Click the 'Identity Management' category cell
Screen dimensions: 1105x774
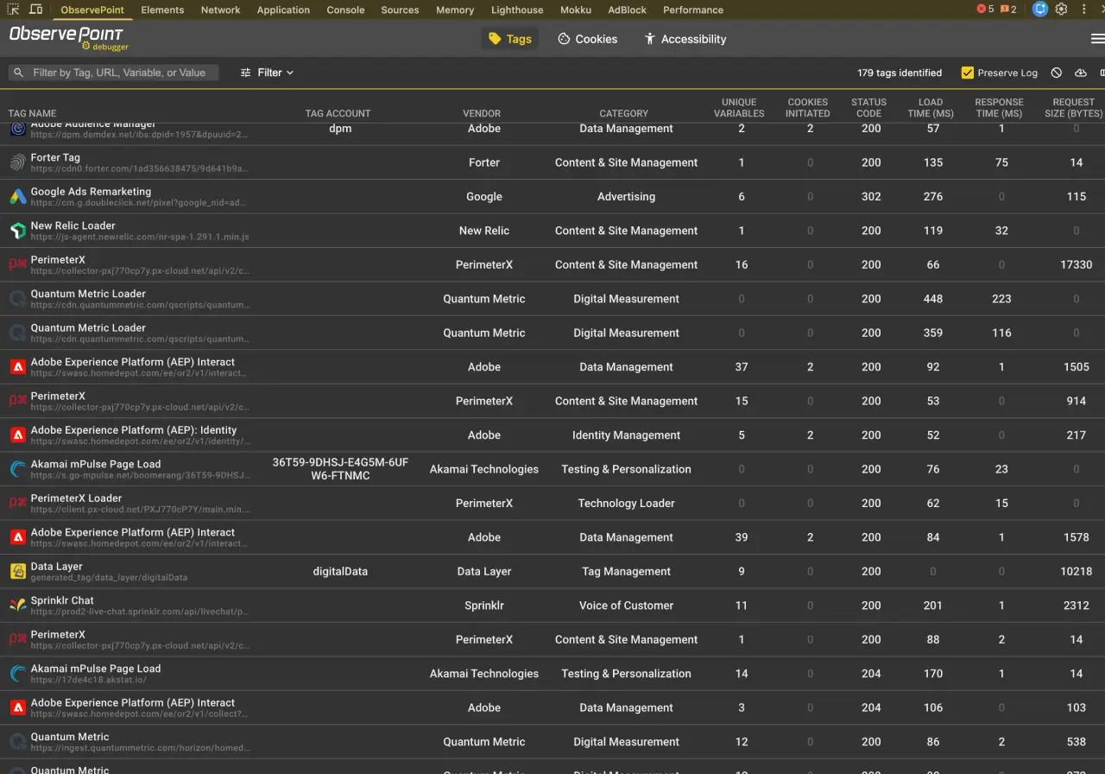coord(626,435)
